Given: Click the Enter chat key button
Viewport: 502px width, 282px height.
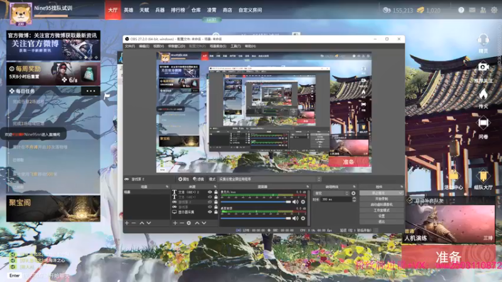Looking at the screenshot, I should point(14,275).
